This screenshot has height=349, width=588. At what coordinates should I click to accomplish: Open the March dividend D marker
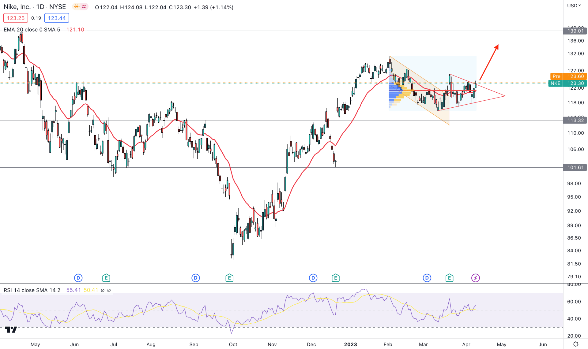click(427, 278)
